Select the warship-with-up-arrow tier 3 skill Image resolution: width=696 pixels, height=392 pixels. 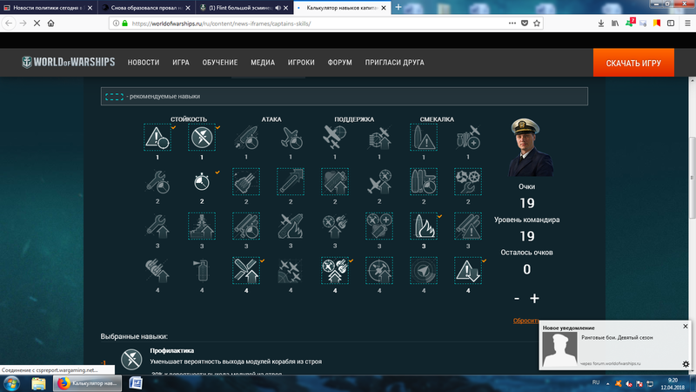(202, 226)
